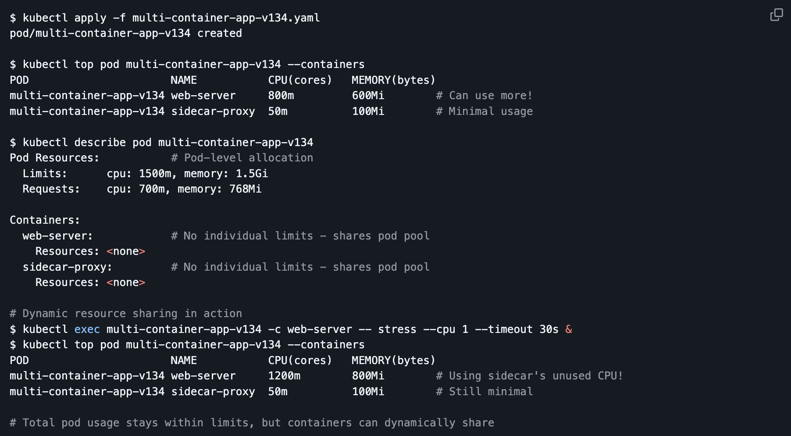Click the word 'created' in the output
The image size is (791, 436).
(x=219, y=33)
